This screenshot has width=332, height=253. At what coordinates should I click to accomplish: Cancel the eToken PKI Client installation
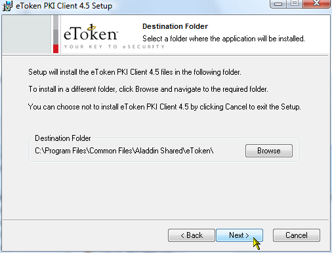(297, 235)
